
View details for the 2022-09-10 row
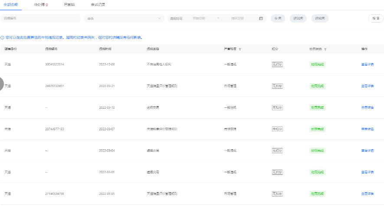tap(368, 107)
